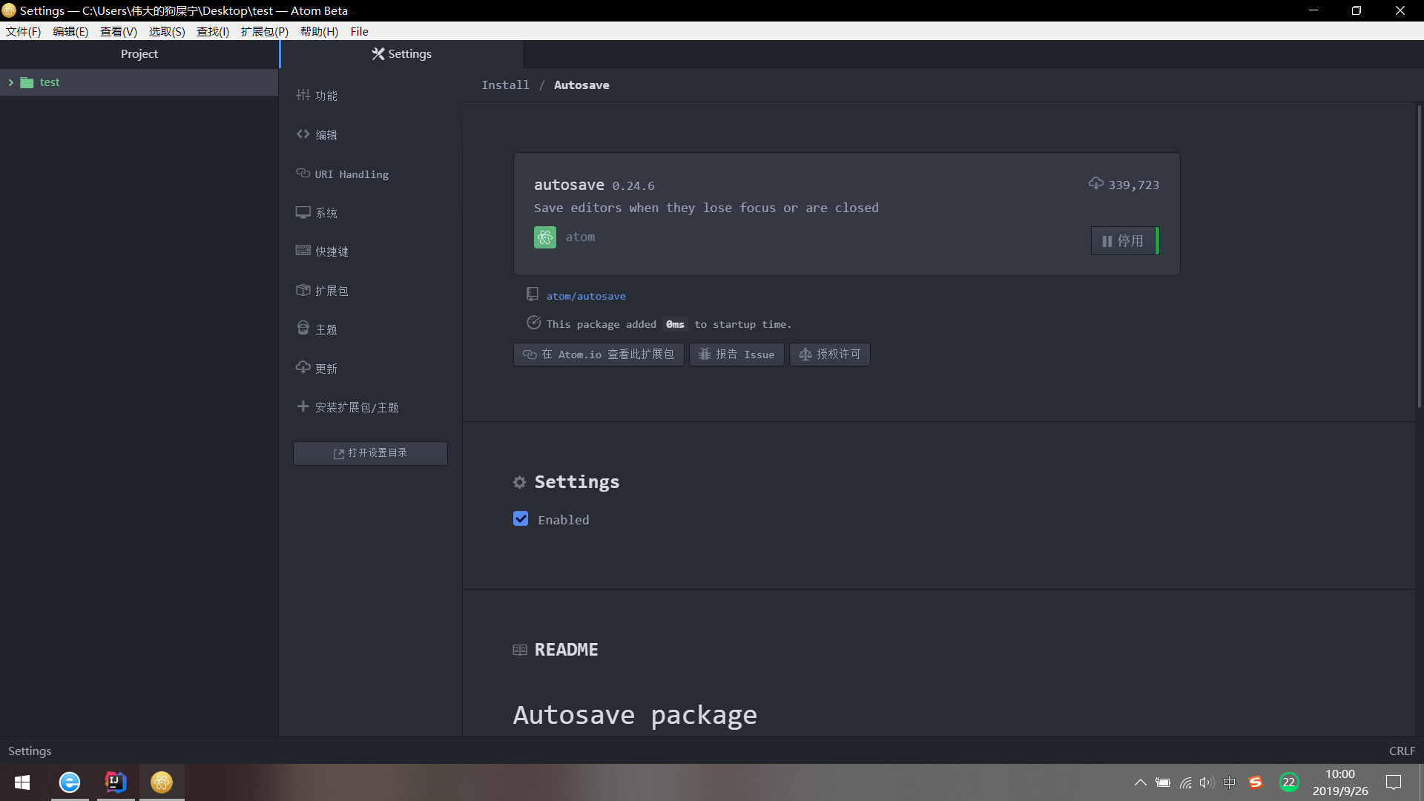Open the atom/autosave repository link
Viewport: 1424px width, 801px height.
[x=586, y=296]
